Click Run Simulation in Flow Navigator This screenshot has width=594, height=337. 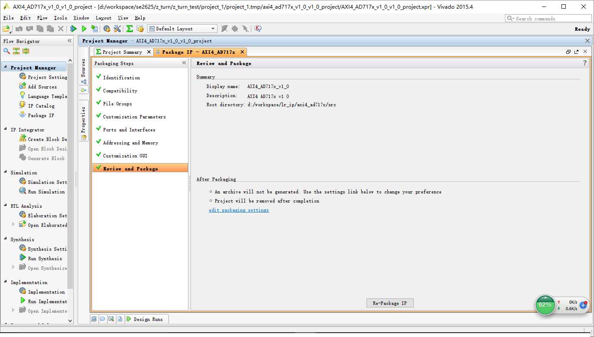coord(42,191)
